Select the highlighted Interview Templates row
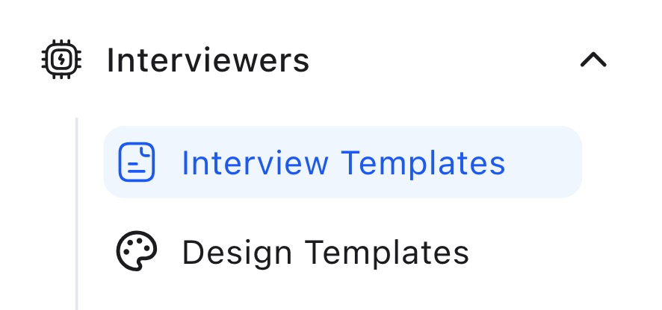662x310 pixels. tap(342, 162)
